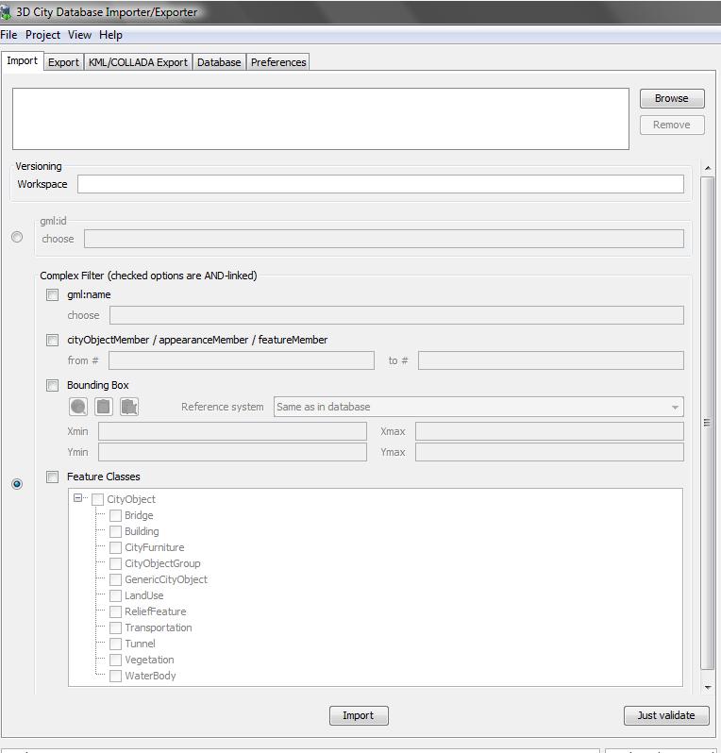Tick the CityObject tree checkbox

97,499
